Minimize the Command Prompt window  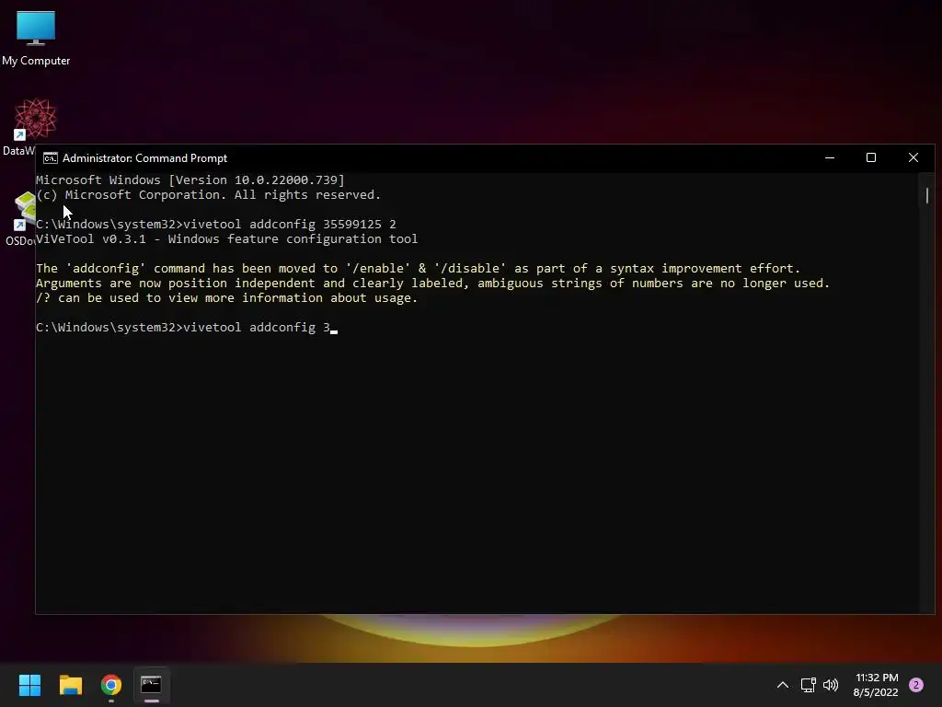coord(830,157)
